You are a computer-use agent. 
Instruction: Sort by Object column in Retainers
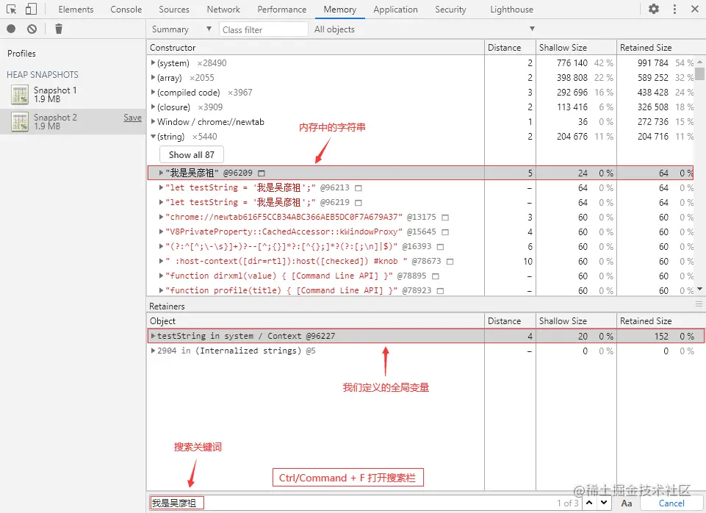(x=315, y=320)
